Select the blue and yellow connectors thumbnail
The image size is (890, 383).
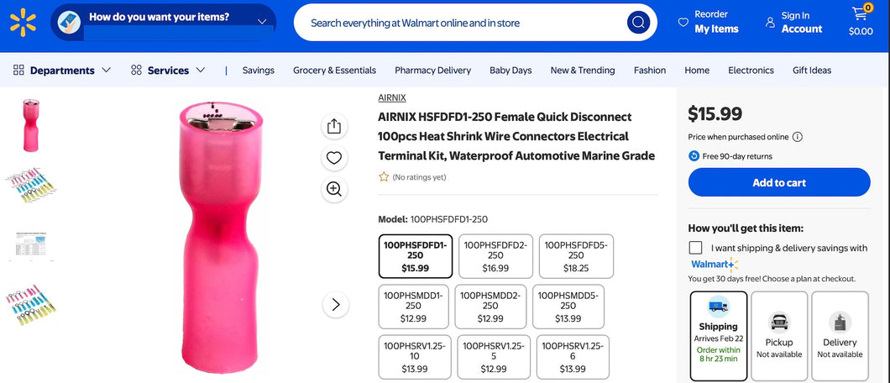(31, 185)
